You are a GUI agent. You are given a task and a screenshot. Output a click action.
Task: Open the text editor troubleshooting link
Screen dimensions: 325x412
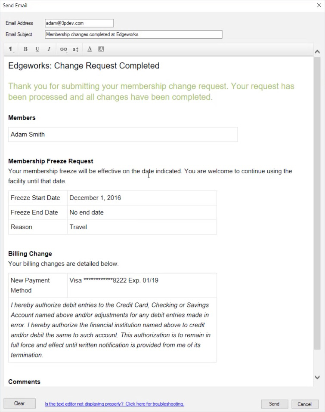[x=115, y=404]
